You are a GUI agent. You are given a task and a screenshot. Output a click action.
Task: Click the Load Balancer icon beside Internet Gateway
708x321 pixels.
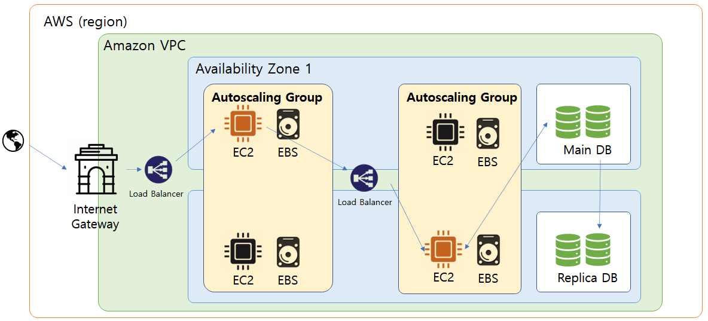pyautogui.click(x=158, y=170)
